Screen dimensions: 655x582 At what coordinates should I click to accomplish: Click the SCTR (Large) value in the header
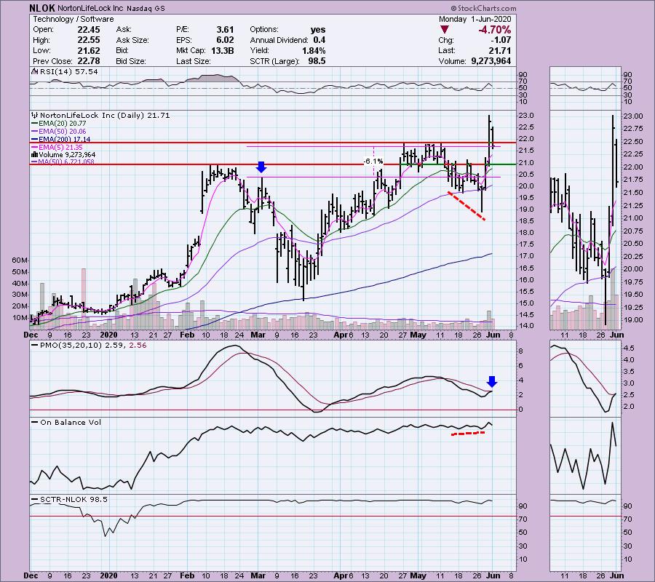317,61
